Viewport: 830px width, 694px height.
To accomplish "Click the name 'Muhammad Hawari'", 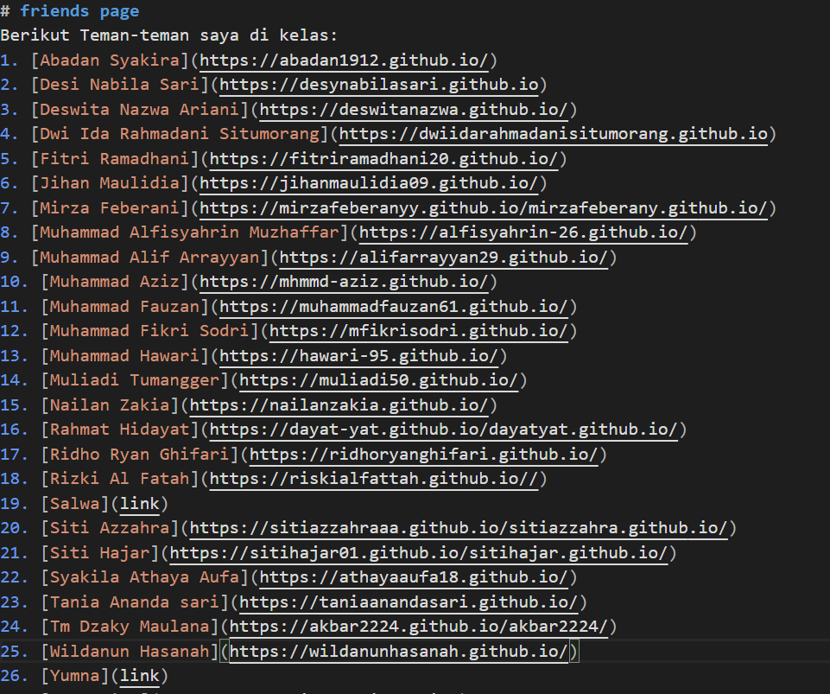I will (x=125, y=356).
